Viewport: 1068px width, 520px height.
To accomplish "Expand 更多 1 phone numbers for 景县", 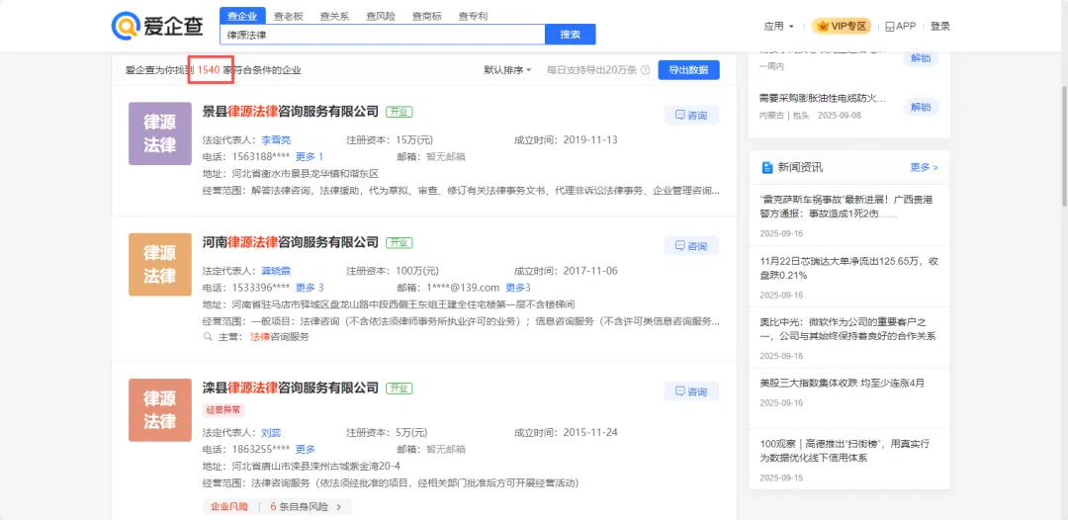I will (310, 156).
